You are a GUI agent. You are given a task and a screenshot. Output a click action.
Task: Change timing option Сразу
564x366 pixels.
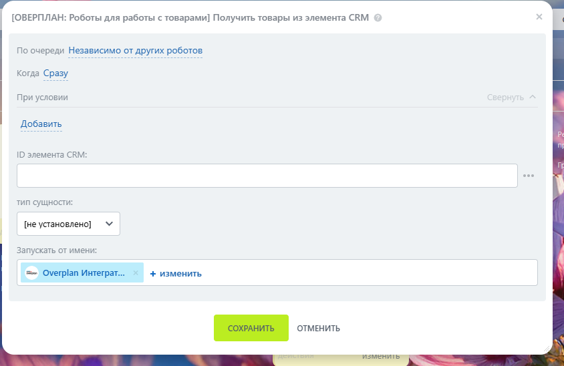[x=55, y=73]
